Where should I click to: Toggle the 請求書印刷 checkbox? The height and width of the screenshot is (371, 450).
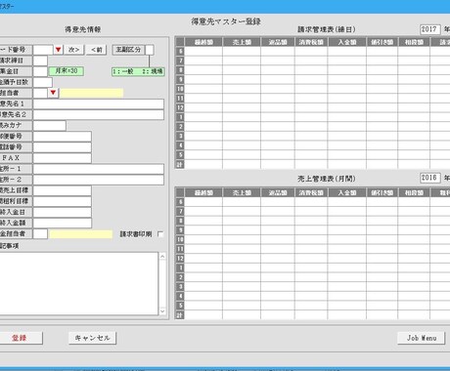pos(160,234)
